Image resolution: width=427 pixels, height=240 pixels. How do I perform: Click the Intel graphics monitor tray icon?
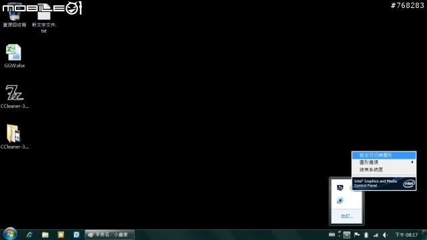click(340, 187)
